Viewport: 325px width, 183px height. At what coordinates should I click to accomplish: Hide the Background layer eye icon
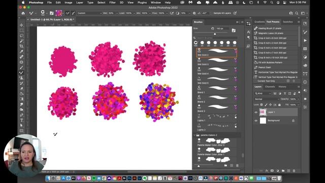click(256, 120)
